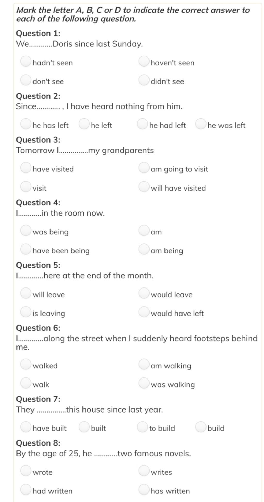Select "was walking" for Question 6
The width and height of the screenshot is (264, 502).
pyautogui.click(x=144, y=383)
